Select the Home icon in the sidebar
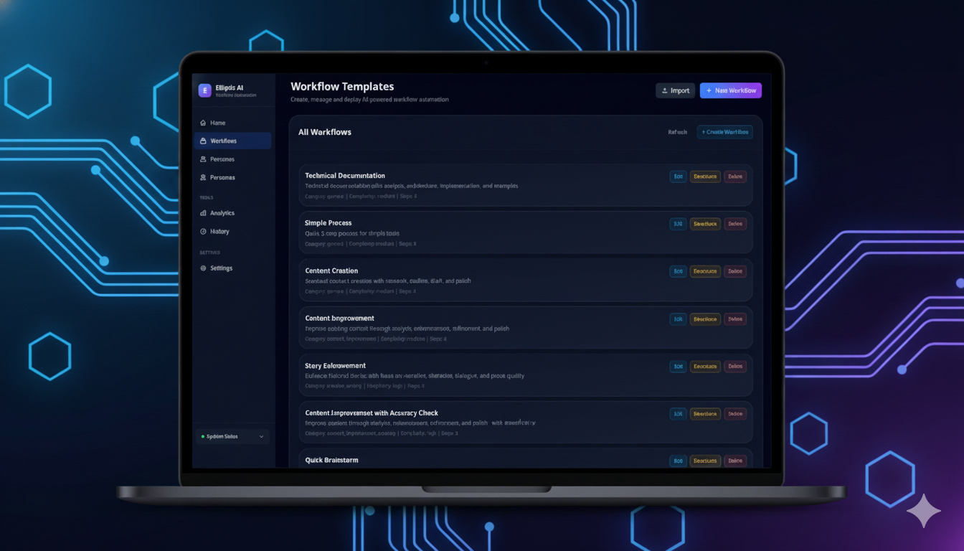This screenshot has height=551, width=964. (203, 122)
